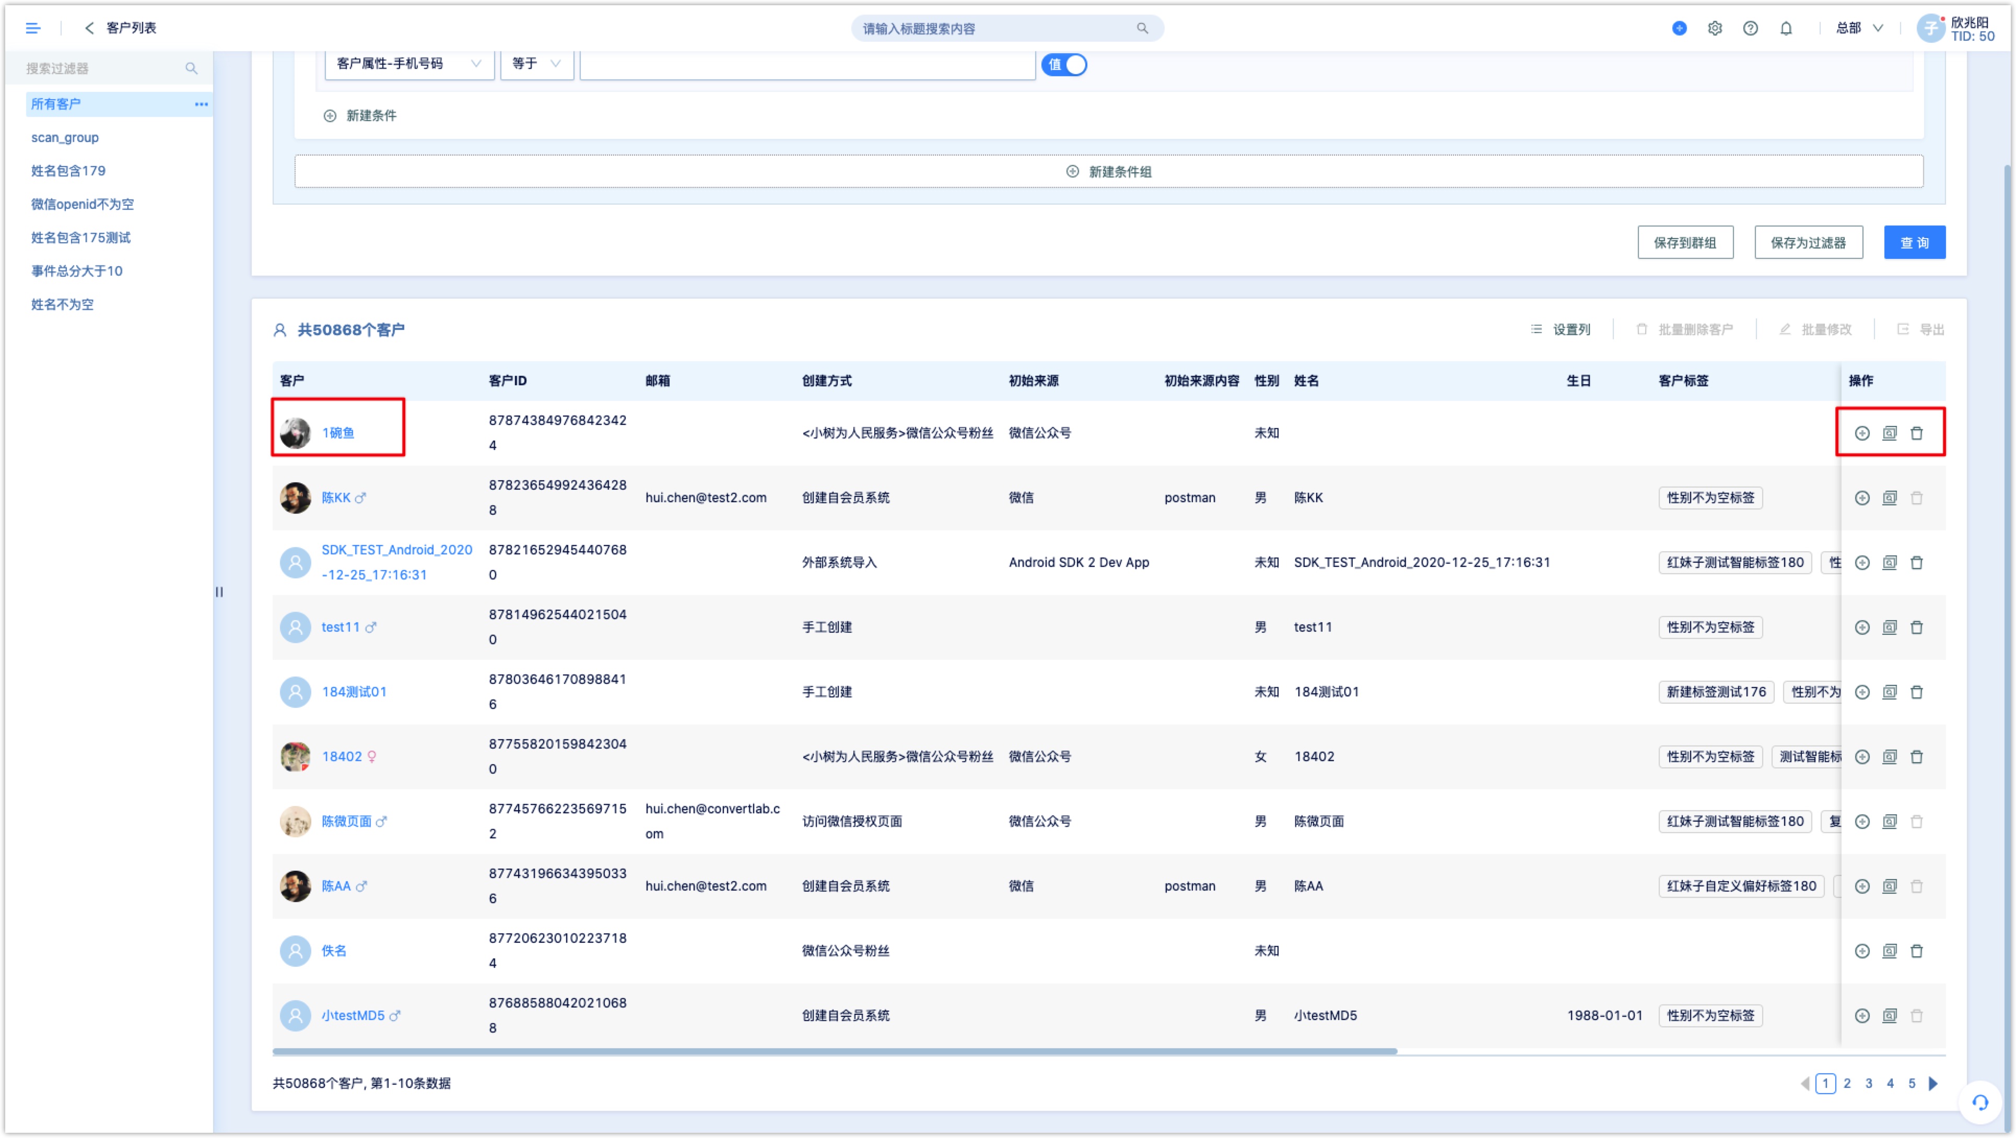Open the detail icon for the 陈AA row
The image size is (2016, 1138).
coord(1889,886)
